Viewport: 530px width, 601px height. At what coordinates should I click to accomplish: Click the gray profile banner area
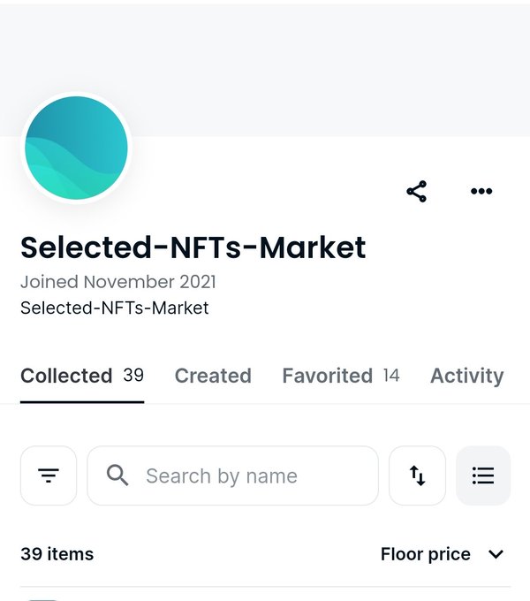click(265, 69)
